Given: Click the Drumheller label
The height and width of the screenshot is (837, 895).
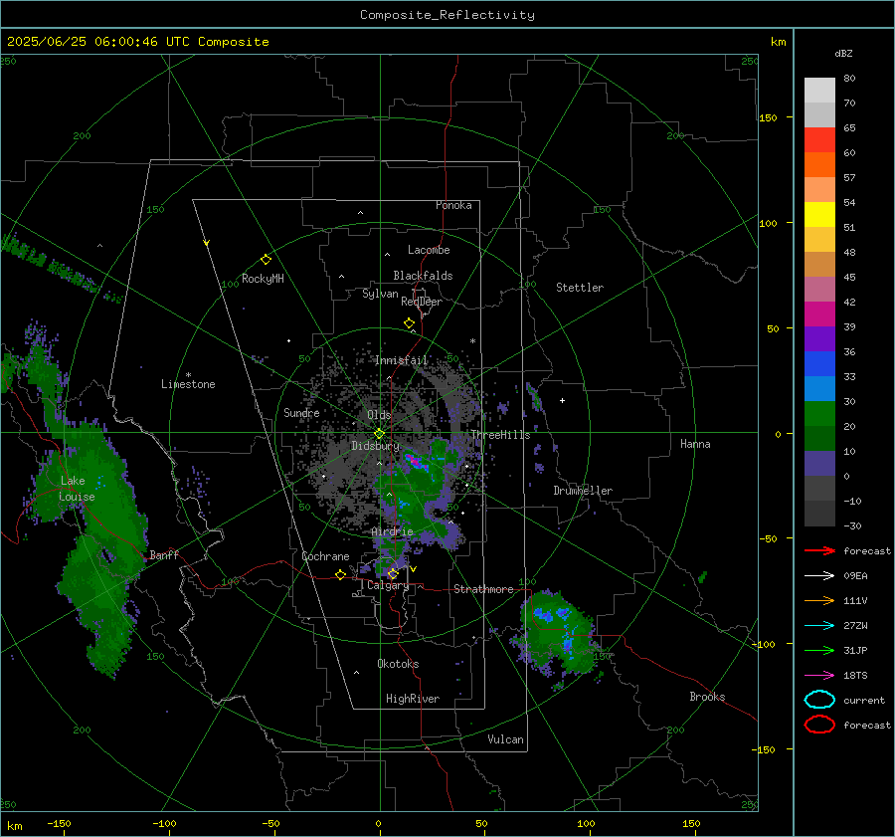Looking at the screenshot, I should 583,491.
